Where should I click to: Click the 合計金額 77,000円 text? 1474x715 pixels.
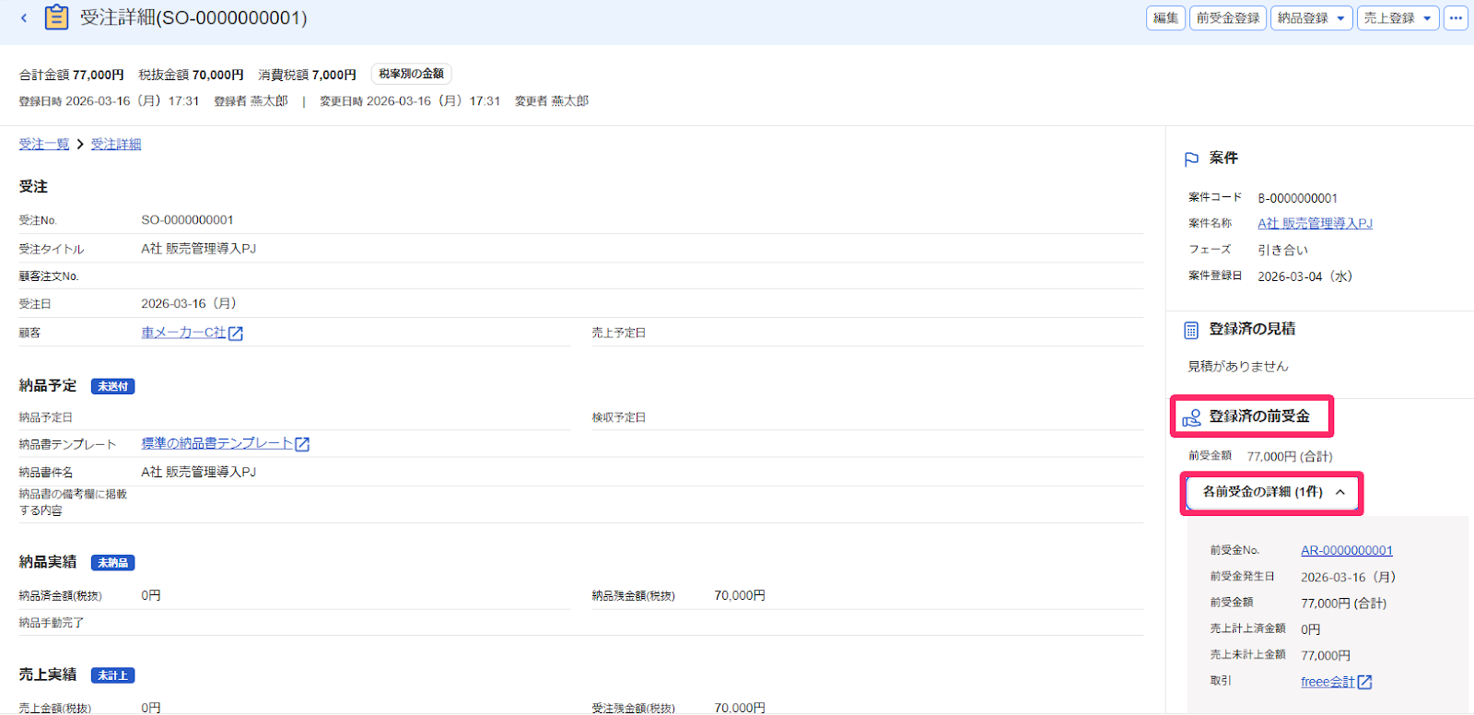point(72,75)
